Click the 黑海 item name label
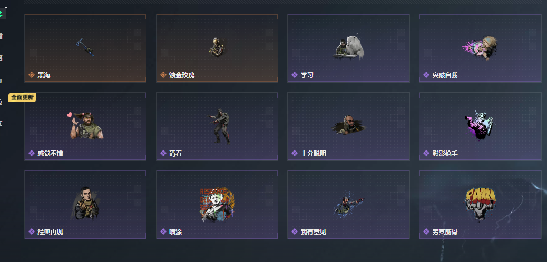The image size is (547, 262). (44, 75)
